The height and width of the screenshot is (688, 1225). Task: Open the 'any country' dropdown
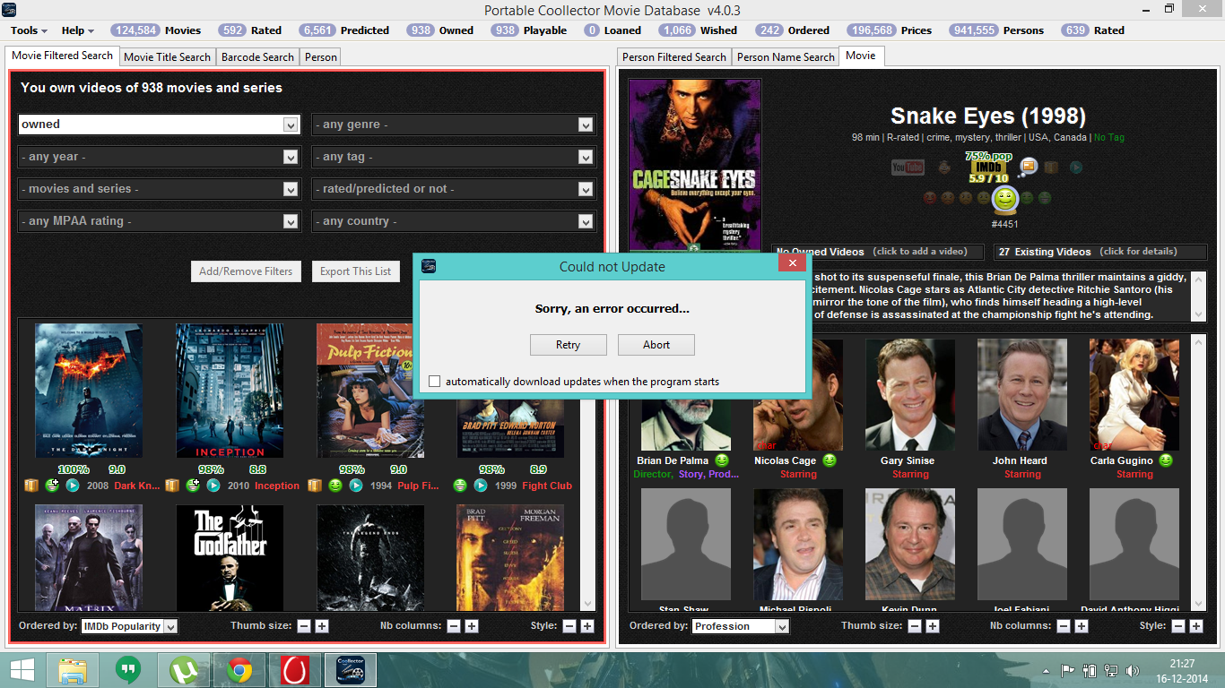[454, 221]
